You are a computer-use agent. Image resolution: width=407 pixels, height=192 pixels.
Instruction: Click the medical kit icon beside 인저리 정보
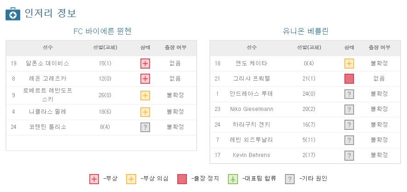[13, 14]
